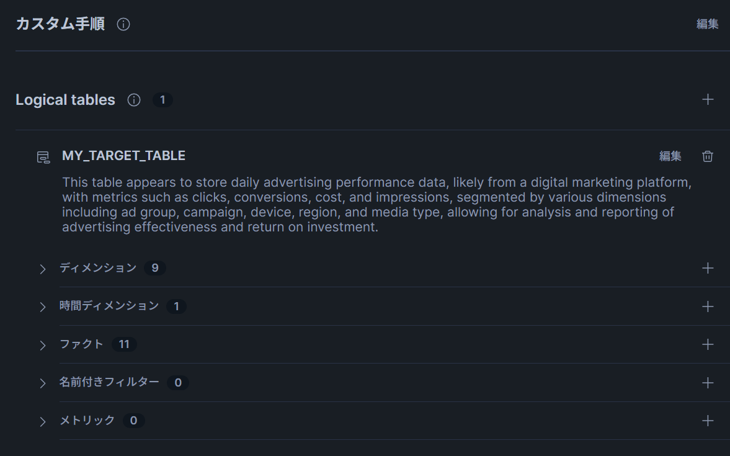Click the MY_TARGET_TABLE table icon
730x456 pixels.
(43, 157)
